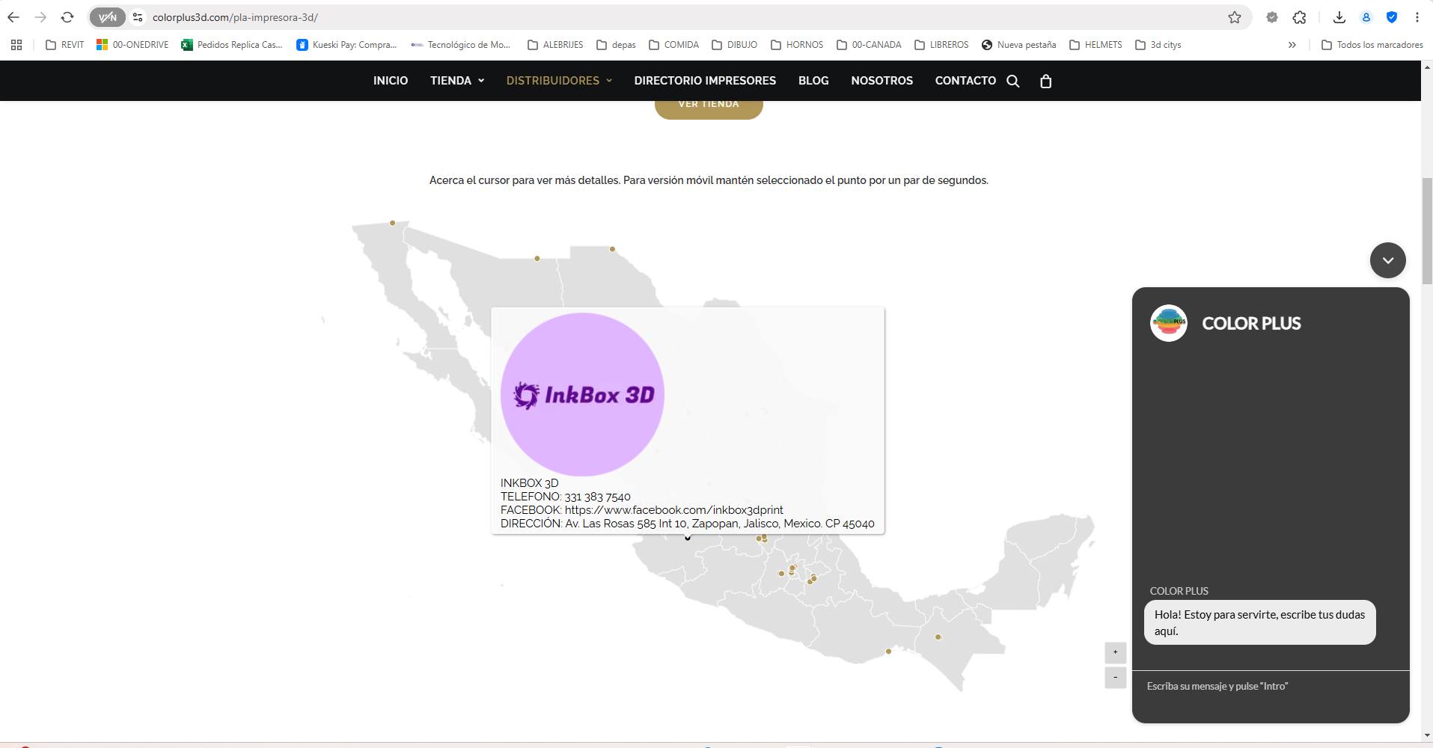Click the VER TIENDA button
Viewport: 1433px width, 748px height.
709,108
